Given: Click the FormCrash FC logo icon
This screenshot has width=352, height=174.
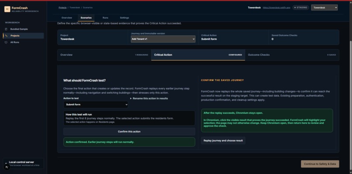Looking at the screenshot, I should (x=7, y=9).
